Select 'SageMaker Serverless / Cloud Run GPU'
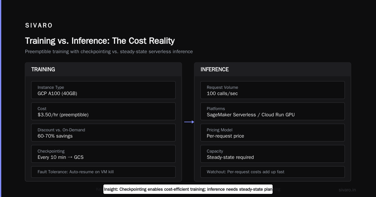376x197 pixels. [251, 115]
